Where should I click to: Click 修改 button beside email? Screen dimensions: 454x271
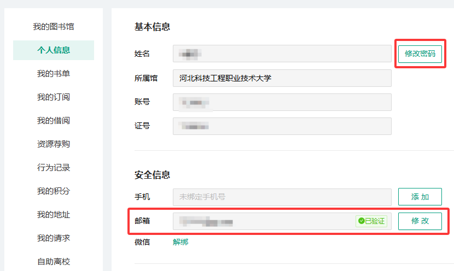pyautogui.click(x=420, y=221)
